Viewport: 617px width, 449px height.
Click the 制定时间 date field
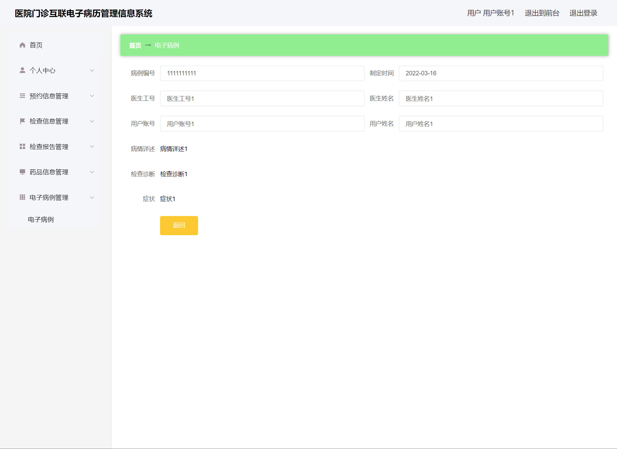click(501, 73)
